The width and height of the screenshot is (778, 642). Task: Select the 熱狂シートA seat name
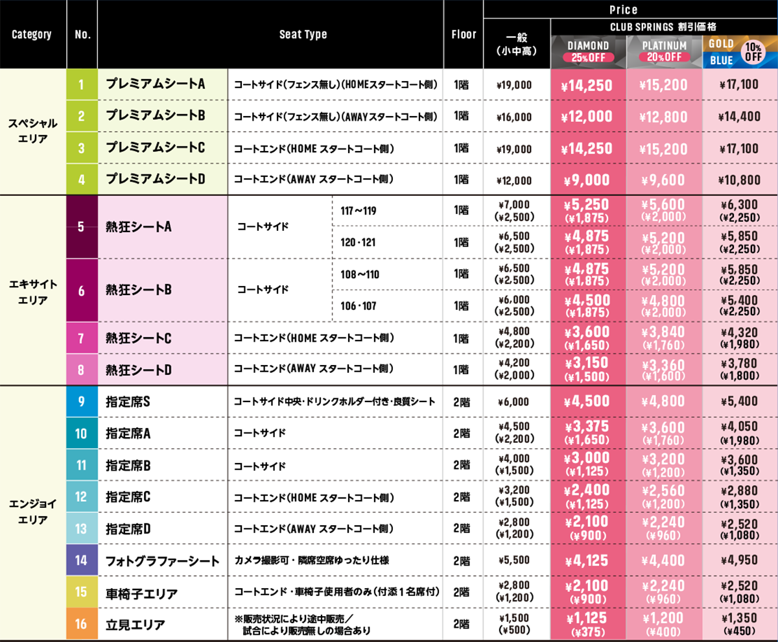point(138,227)
